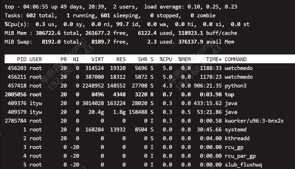Click PID 456211 of the second watchmedo
The image size is (295, 169).
click(17, 77)
